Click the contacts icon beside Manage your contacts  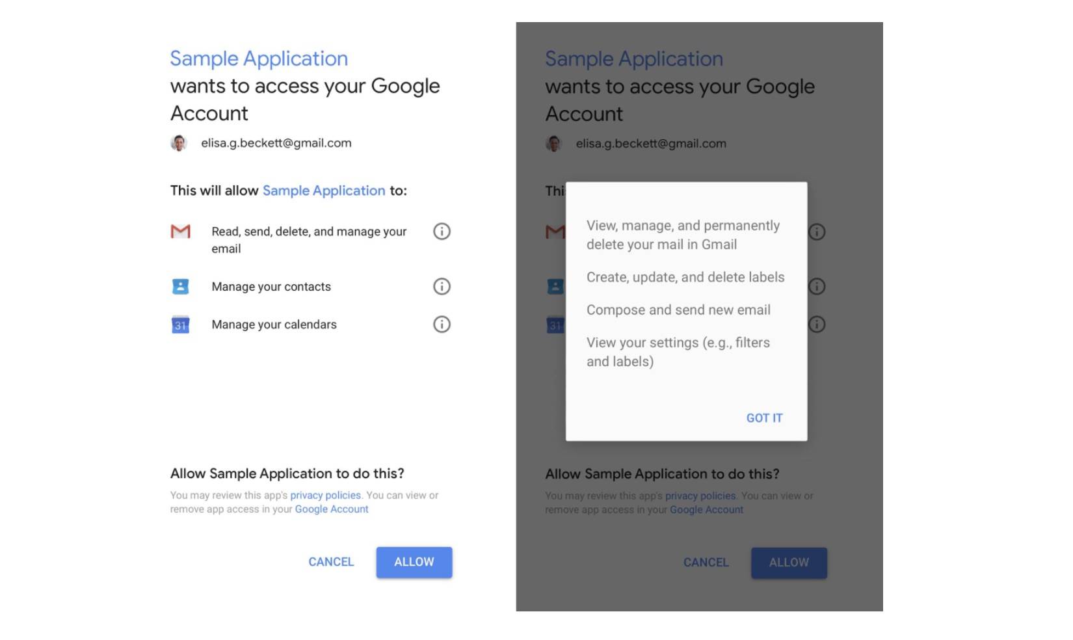click(180, 286)
